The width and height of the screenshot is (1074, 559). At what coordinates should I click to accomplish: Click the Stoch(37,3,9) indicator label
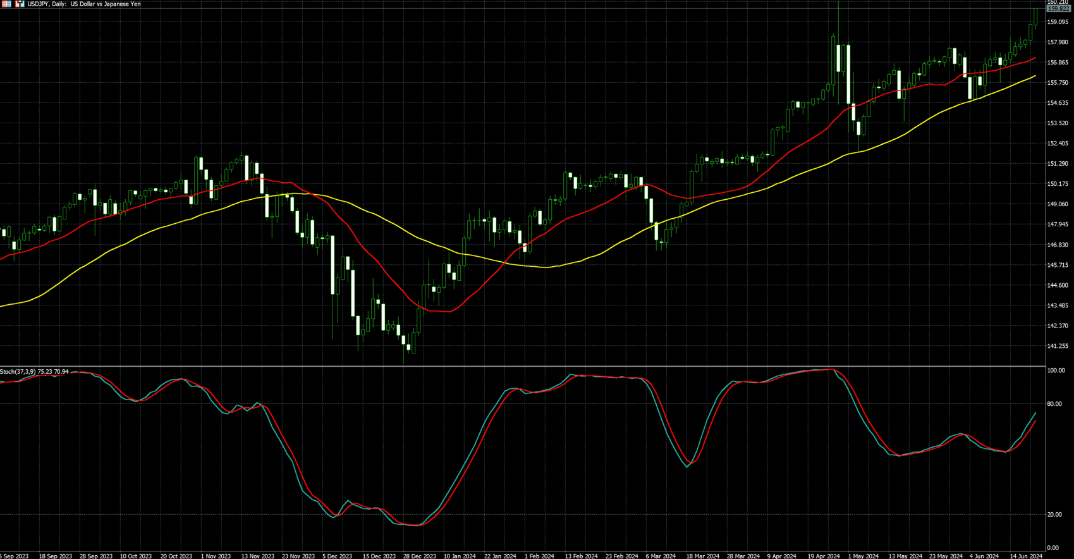point(35,372)
